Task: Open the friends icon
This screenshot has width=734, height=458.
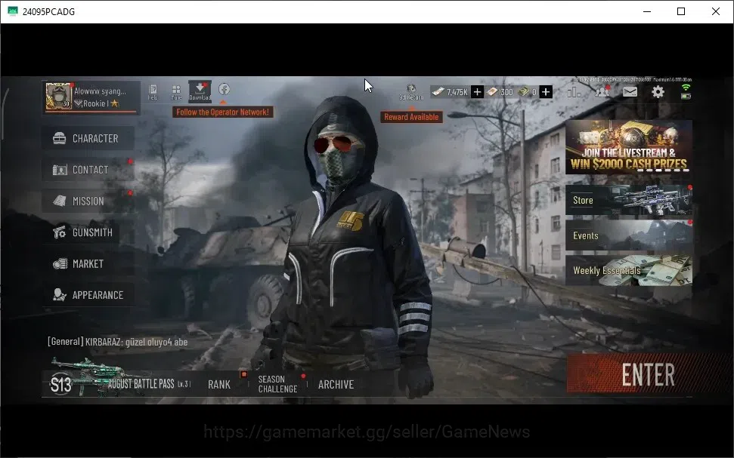Action: click(x=602, y=91)
